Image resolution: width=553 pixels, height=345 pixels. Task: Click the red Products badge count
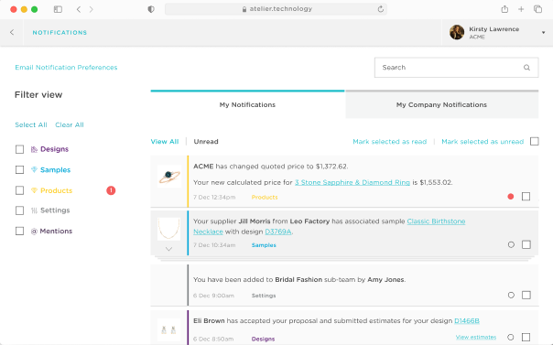[x=111, y=190]
